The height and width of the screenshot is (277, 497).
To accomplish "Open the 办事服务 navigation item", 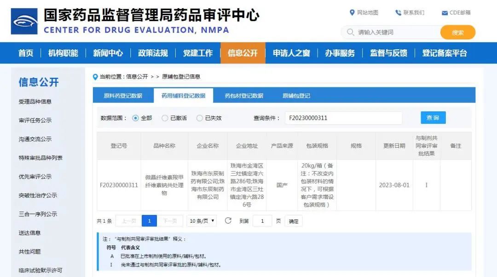I will click(x=340, y=53).
